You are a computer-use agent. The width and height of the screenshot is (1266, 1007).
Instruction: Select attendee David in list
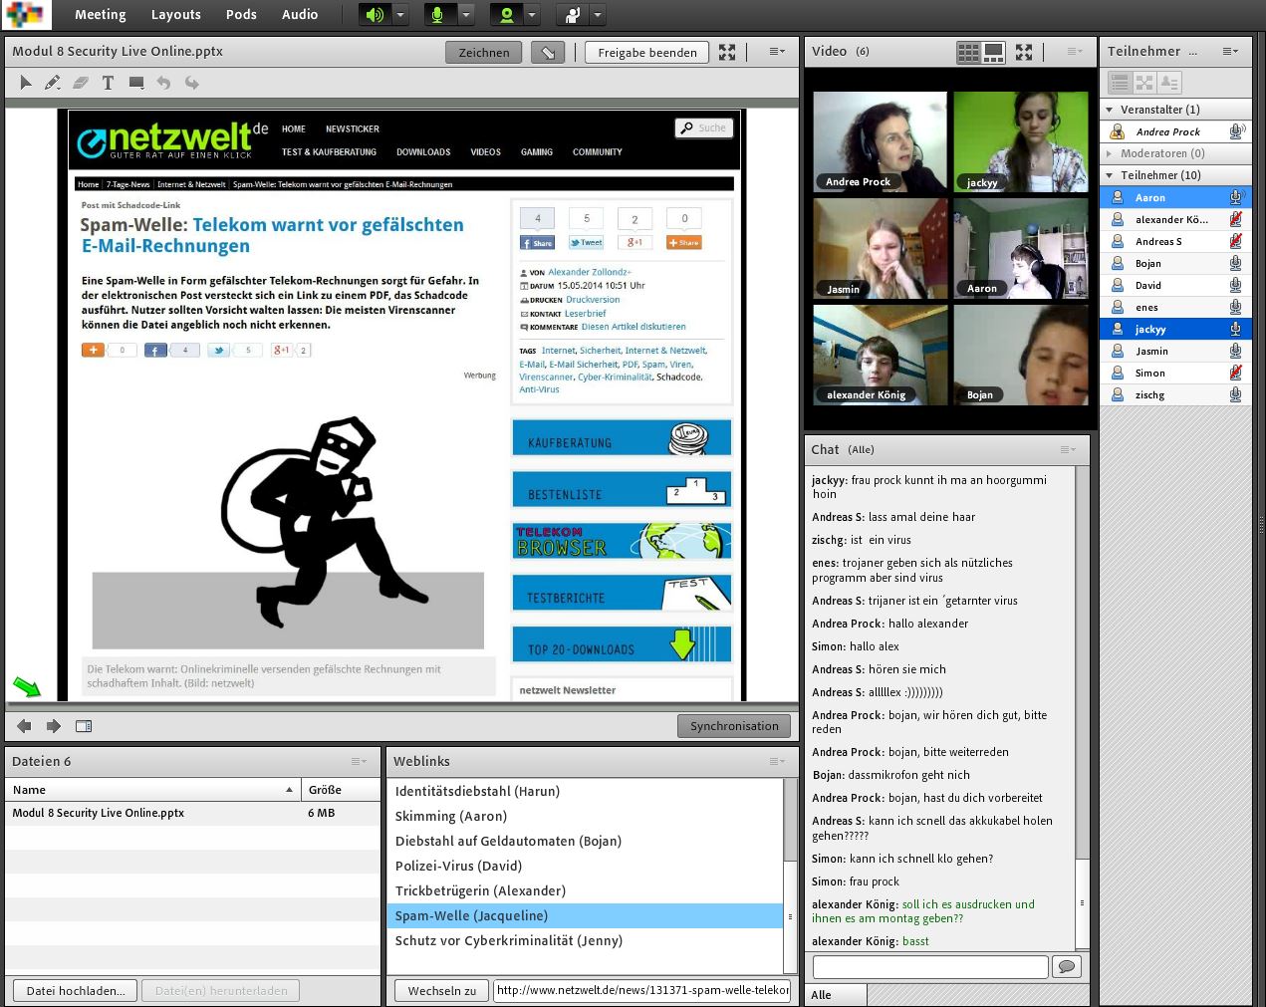click(x=1175, y=285)
